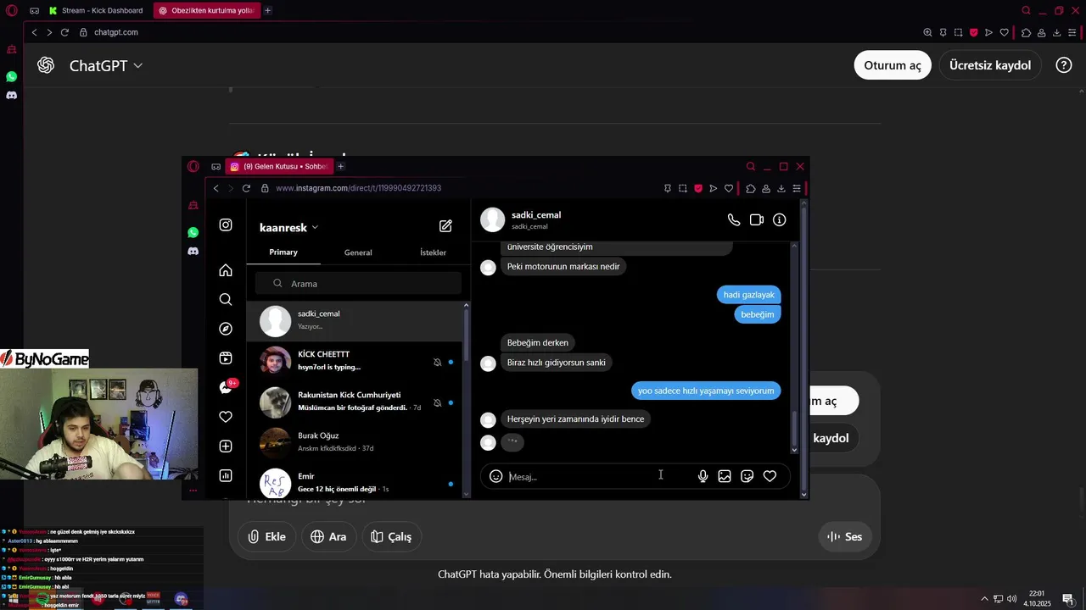This screenshot has width=1086, height=610.
Task: Select Gelen Kutusu Instagram tab
Action: pyautogui.click(x=279, y=166)
